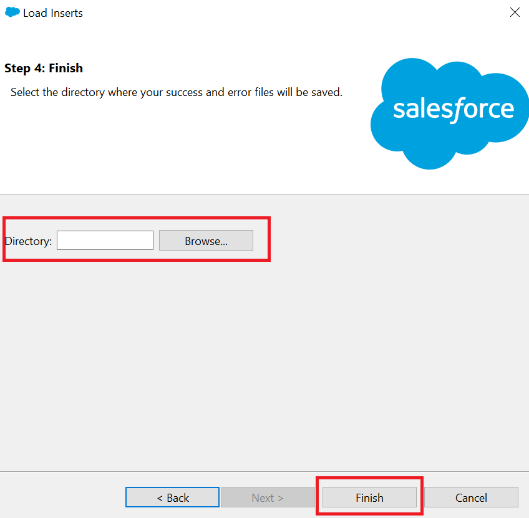Click the small Salesforce cloud icon in title bar
Viewport: 529px width, 518px height.
[12, 12]
